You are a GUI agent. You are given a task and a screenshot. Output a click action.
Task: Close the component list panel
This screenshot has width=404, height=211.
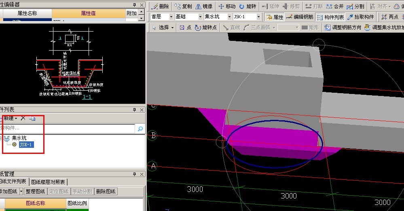pyautogui.click(x=142, y=110)
